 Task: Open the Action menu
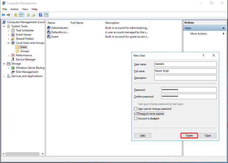click(14, 9)
